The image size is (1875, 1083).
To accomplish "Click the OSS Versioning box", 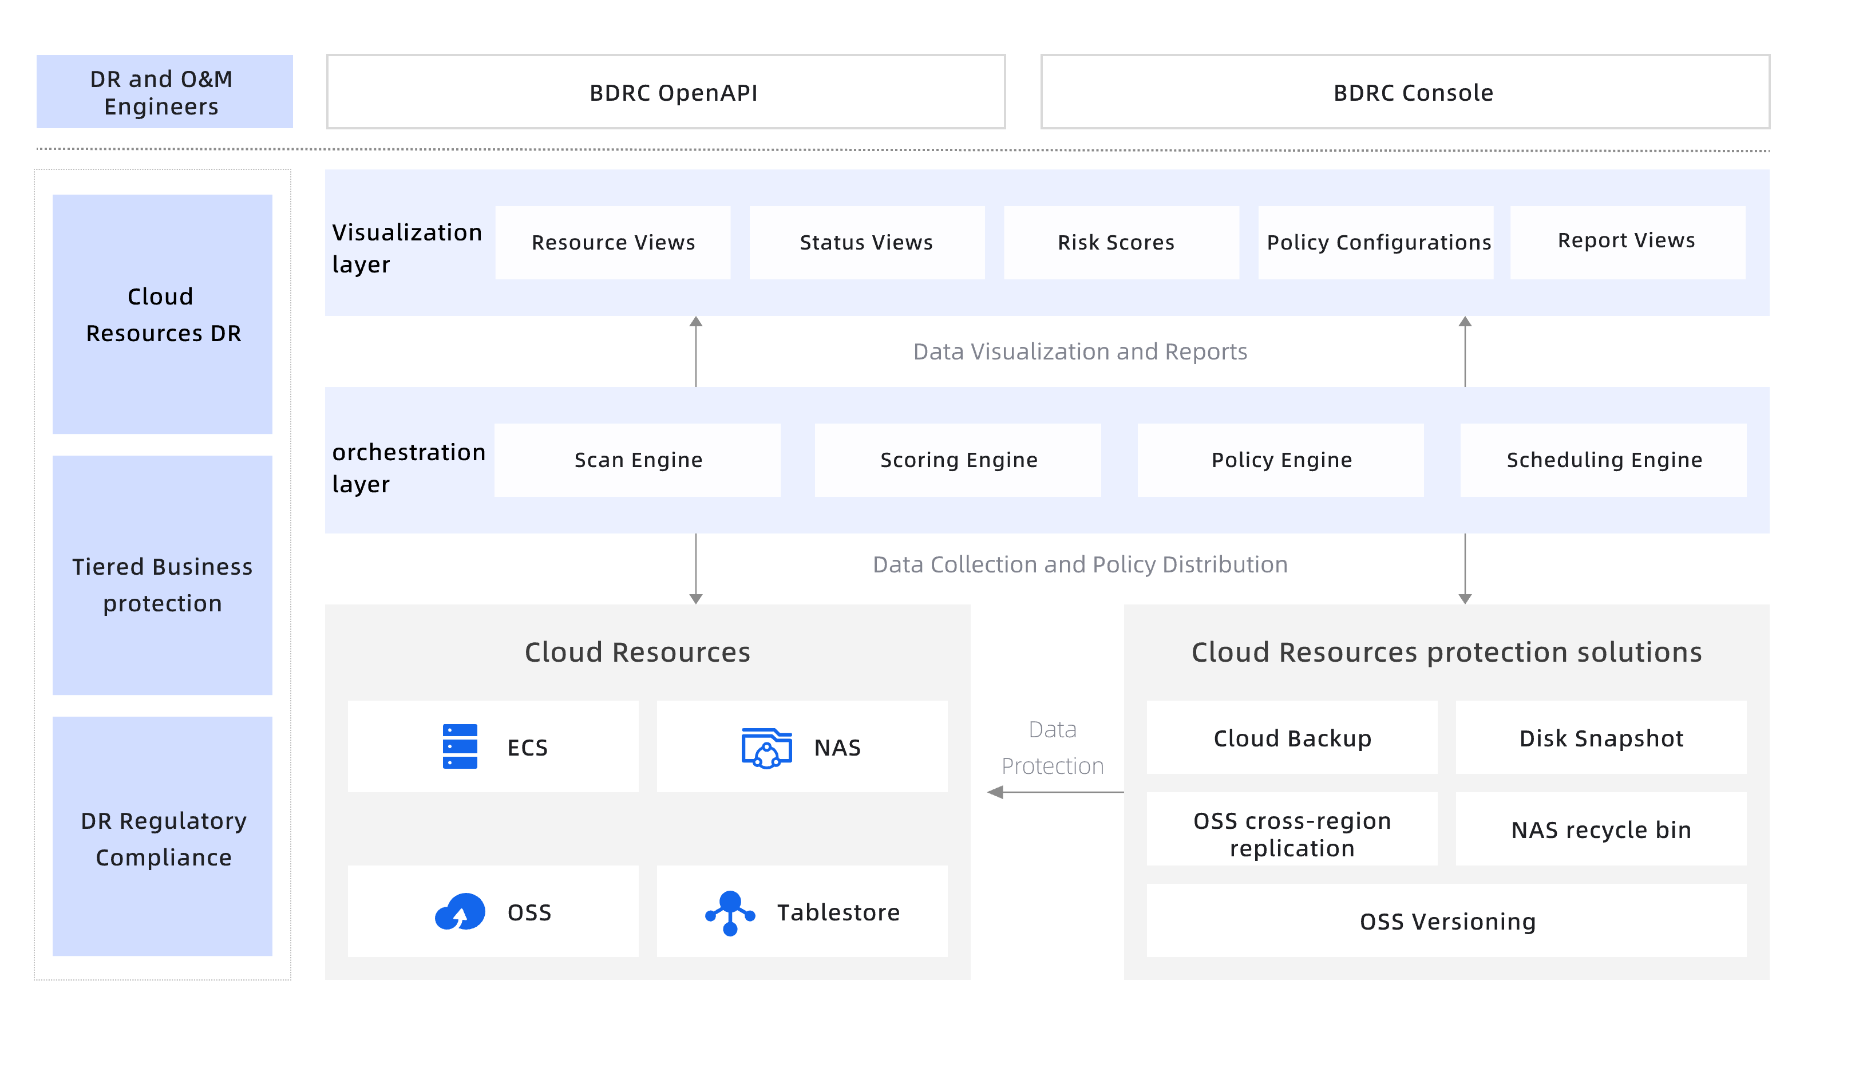I will 1446,921.
